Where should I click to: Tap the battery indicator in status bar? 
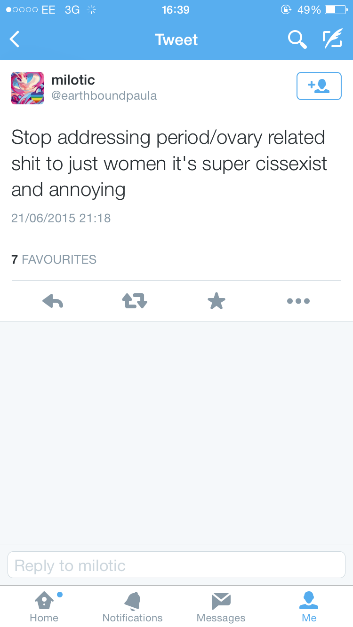[336, 9]
